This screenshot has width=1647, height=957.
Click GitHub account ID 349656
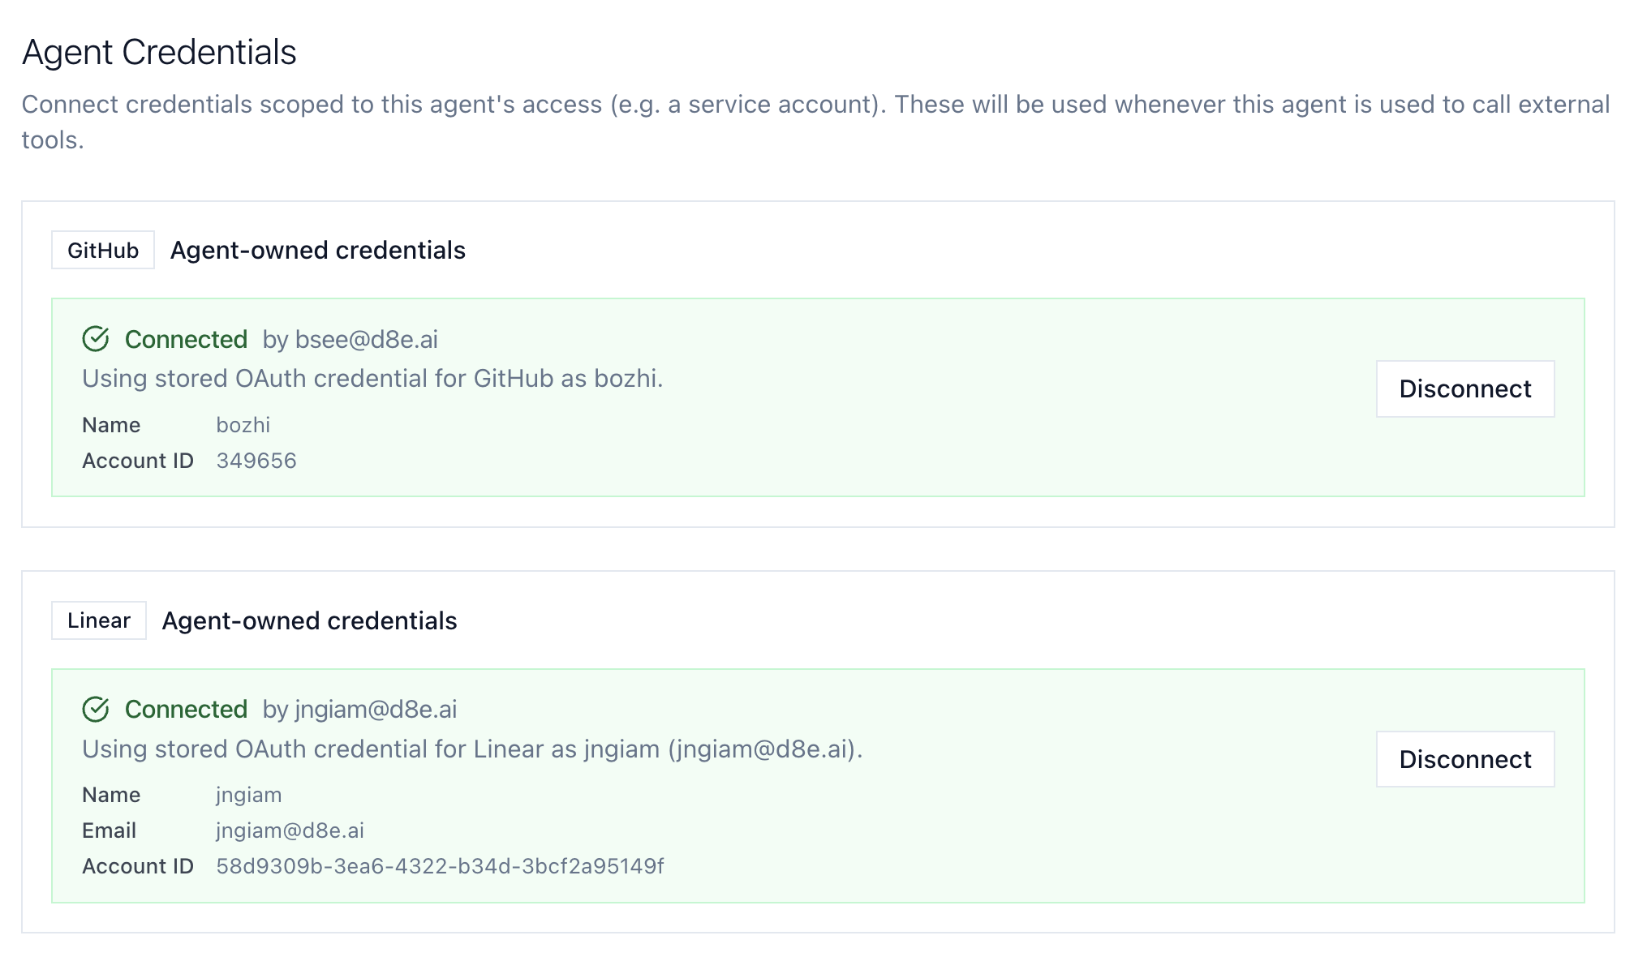(x=256, y=461)
